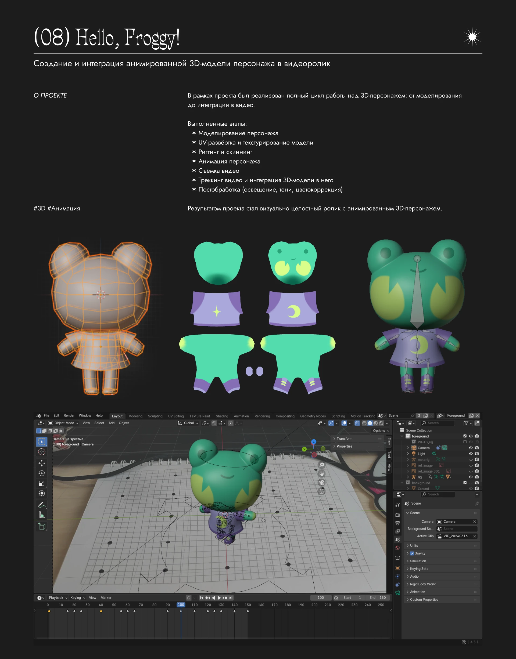Toggle camera view button in viewport

pos(322,482)
